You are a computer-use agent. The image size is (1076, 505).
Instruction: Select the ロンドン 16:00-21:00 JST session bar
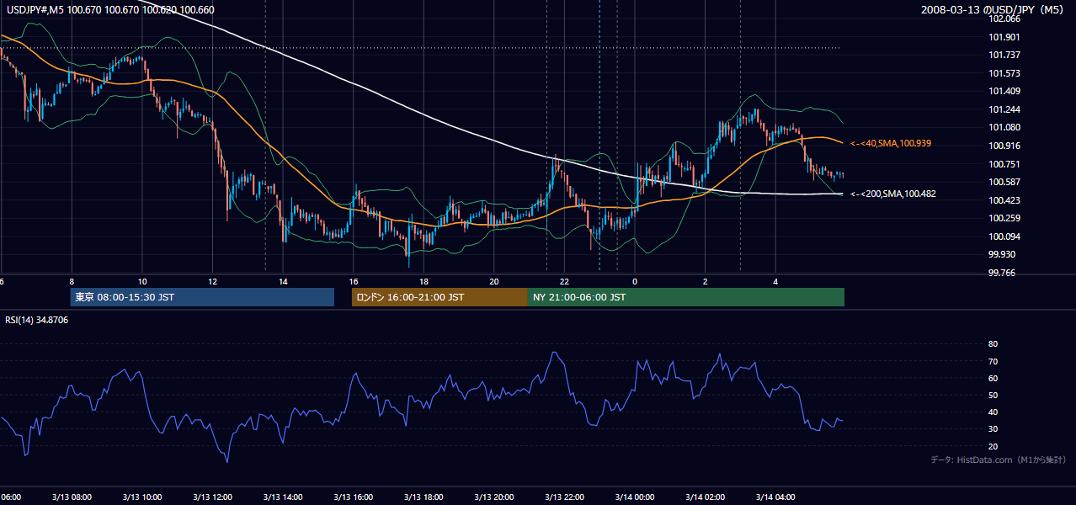click(x=439, y=297)
